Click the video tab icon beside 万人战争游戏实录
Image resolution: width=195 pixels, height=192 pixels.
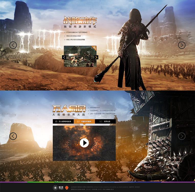[x=56, y=122]
